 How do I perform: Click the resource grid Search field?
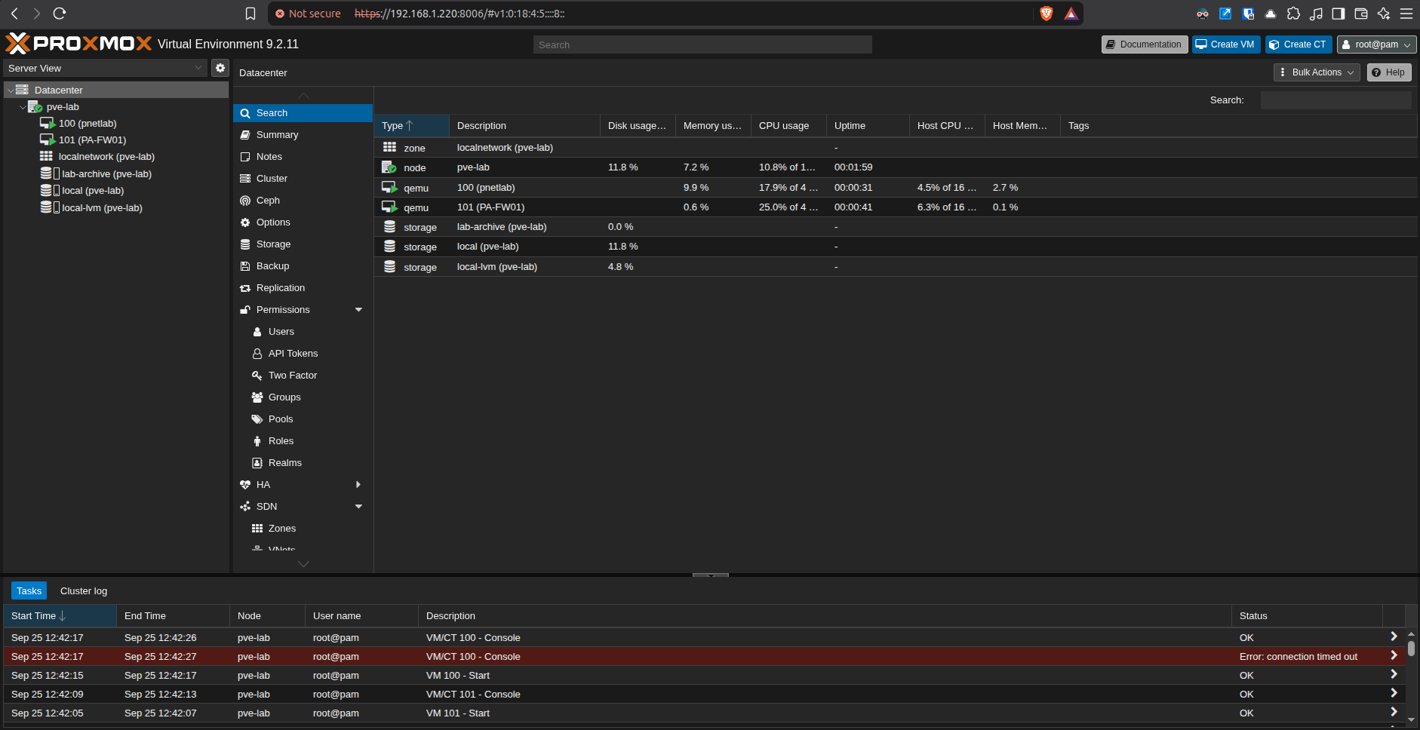tap(1335, 100)
